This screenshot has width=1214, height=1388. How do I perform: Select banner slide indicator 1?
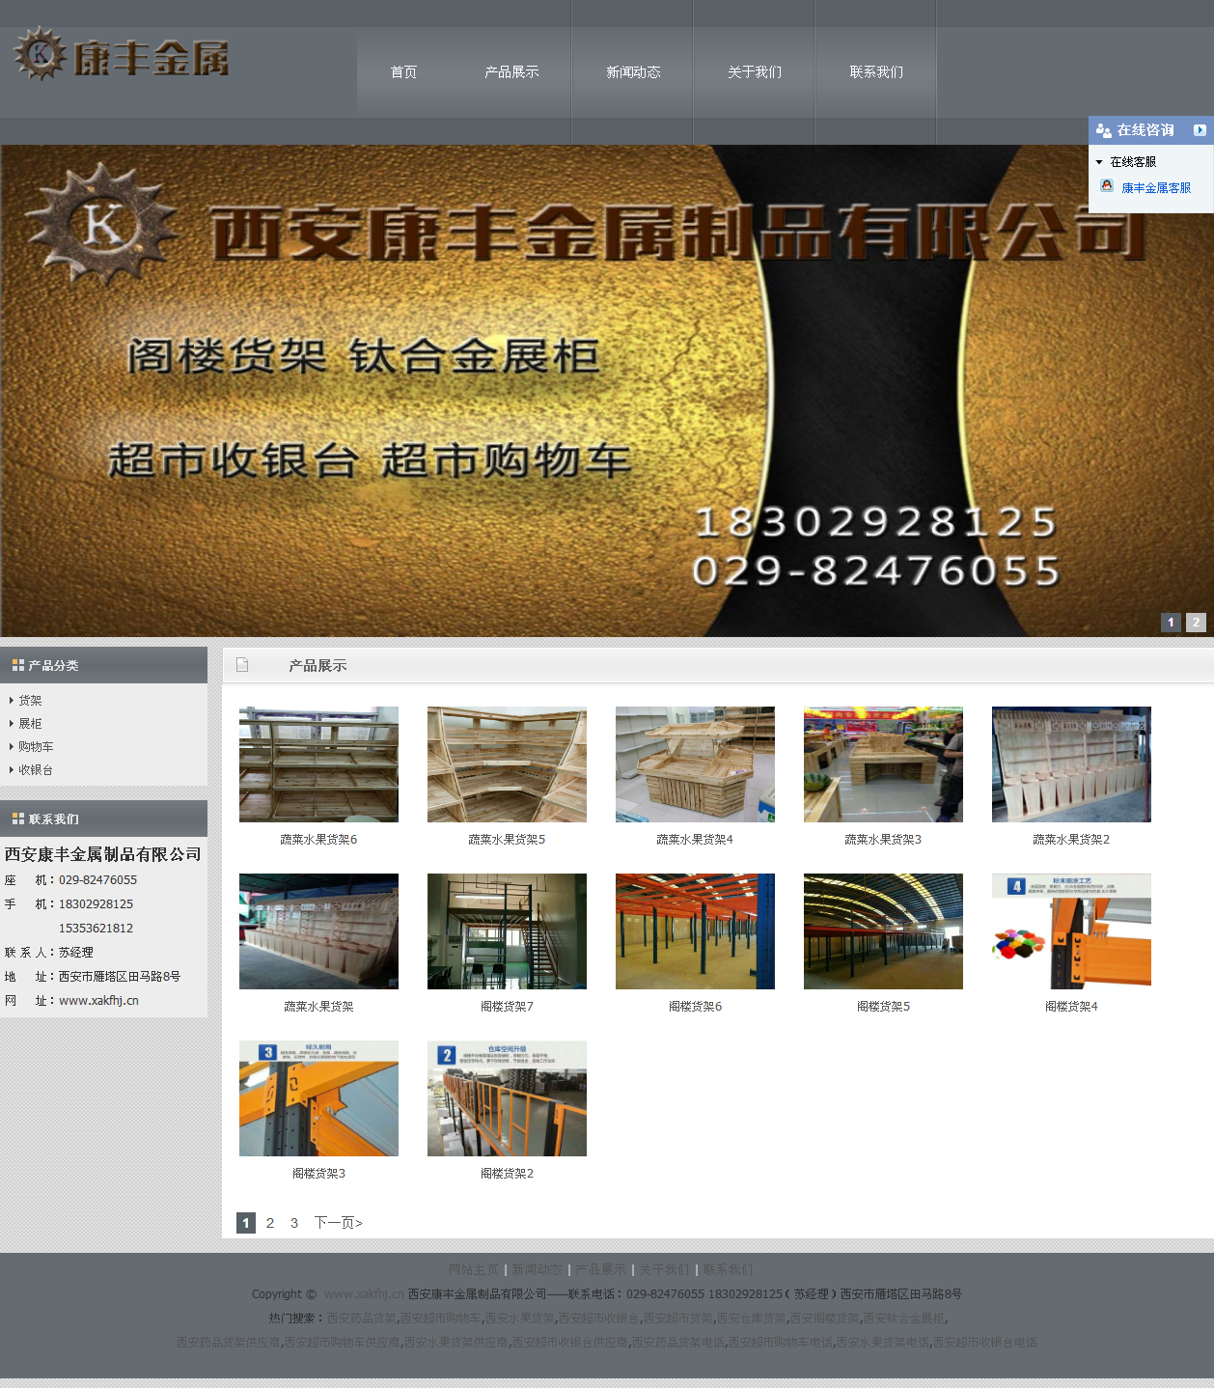click(1171, 623)
